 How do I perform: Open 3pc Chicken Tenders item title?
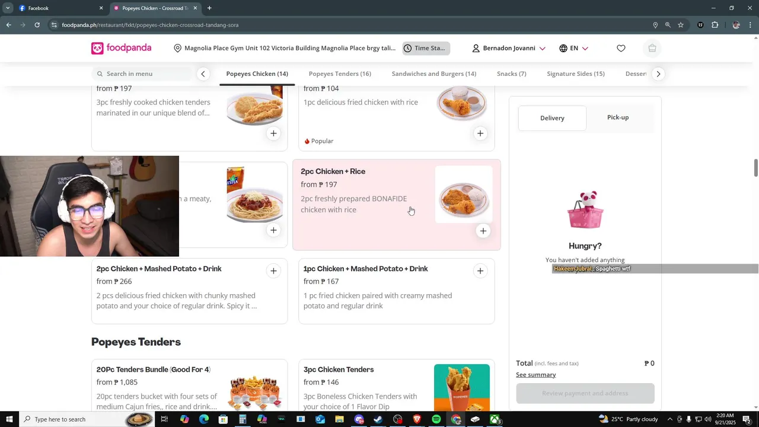pos(339,369)
